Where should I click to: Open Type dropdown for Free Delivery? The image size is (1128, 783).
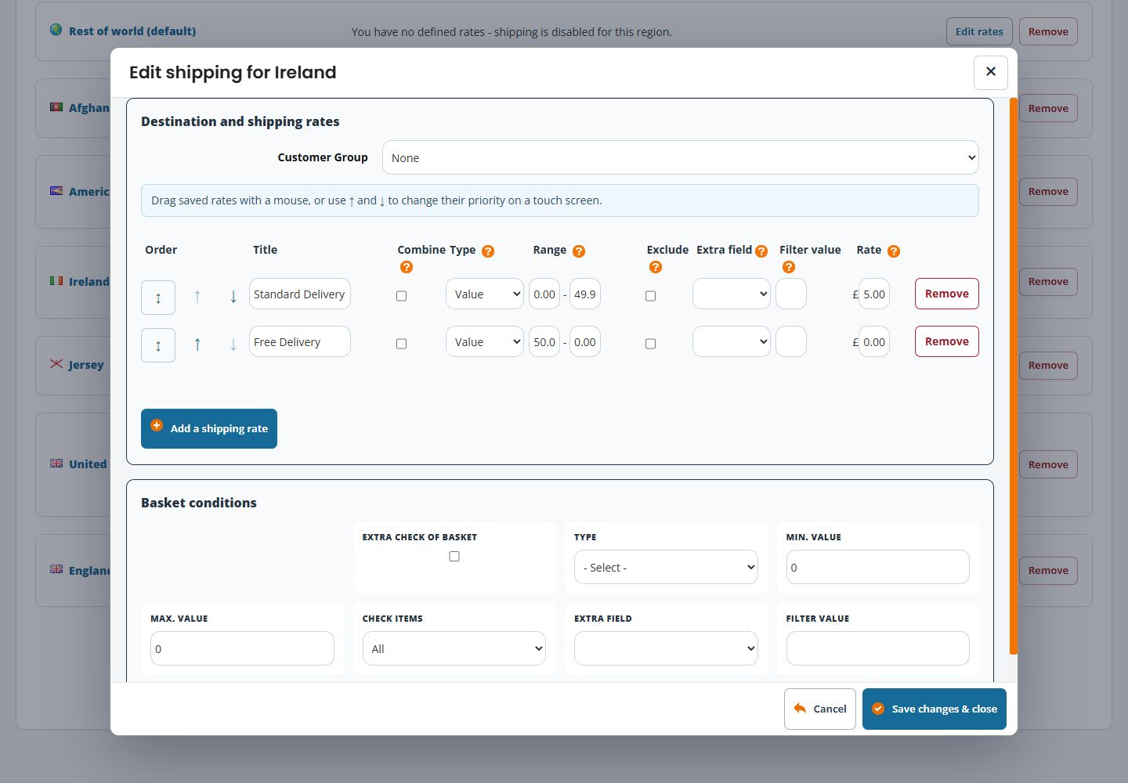click(485, 341)
